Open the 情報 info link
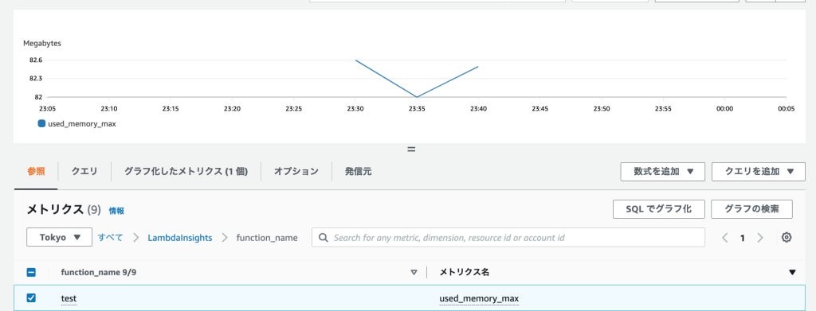This screenshot has width=816, height=311. click(x=116, y=211)
